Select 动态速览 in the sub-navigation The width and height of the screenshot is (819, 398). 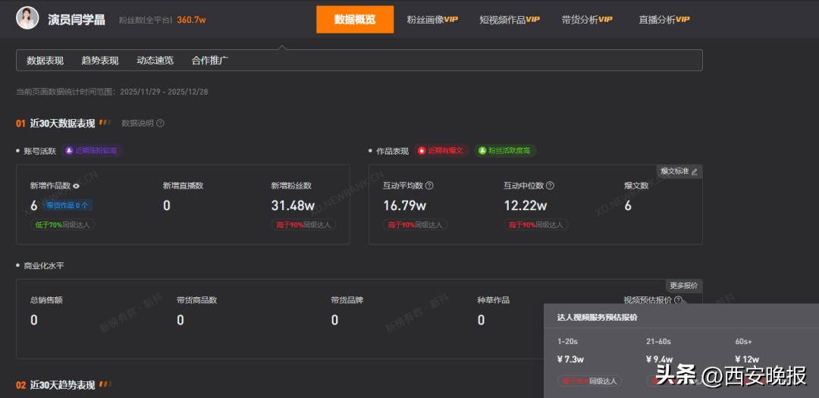tap(155, 61)
